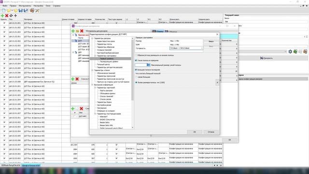The image size is (309, 174).
Task: Click red X above the ДСП ФРС row
Action: tap(81, 108)
